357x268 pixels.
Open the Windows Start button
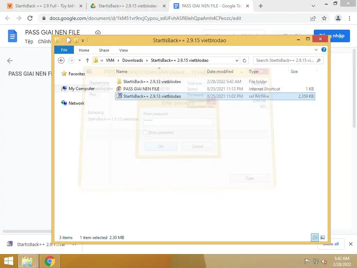click(9, 261)
